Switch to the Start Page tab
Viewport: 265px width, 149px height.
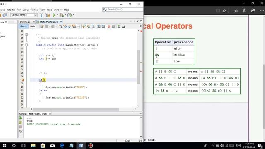(25, 22)
